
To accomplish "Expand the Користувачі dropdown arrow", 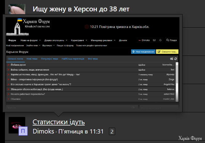I will coord(86,40).
